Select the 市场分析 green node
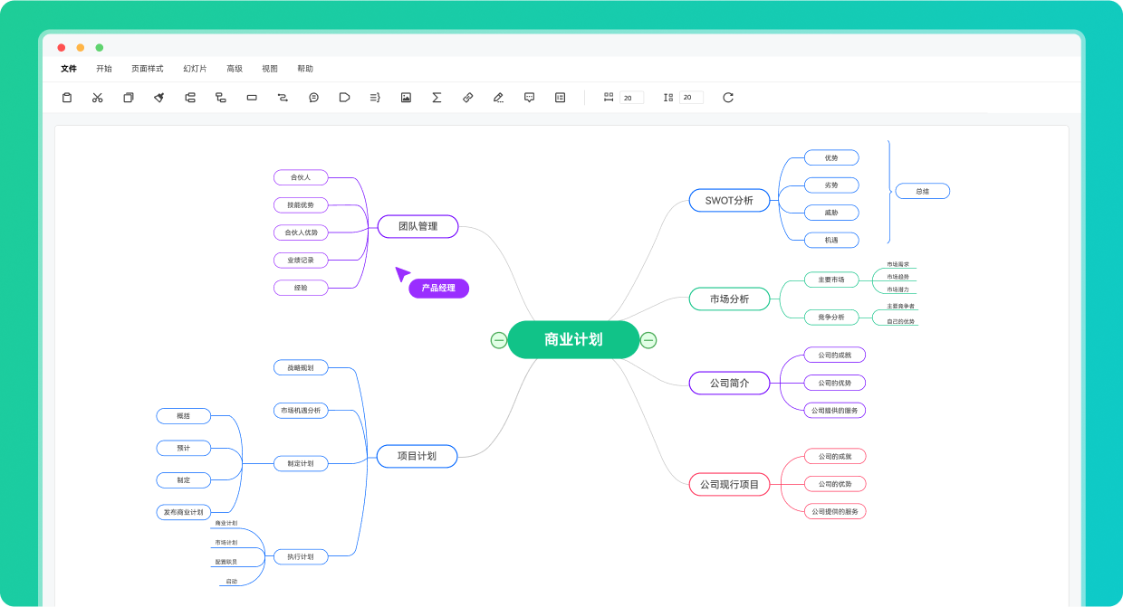The height and width of the screenshot is (607, 1123). coord(729,299)
